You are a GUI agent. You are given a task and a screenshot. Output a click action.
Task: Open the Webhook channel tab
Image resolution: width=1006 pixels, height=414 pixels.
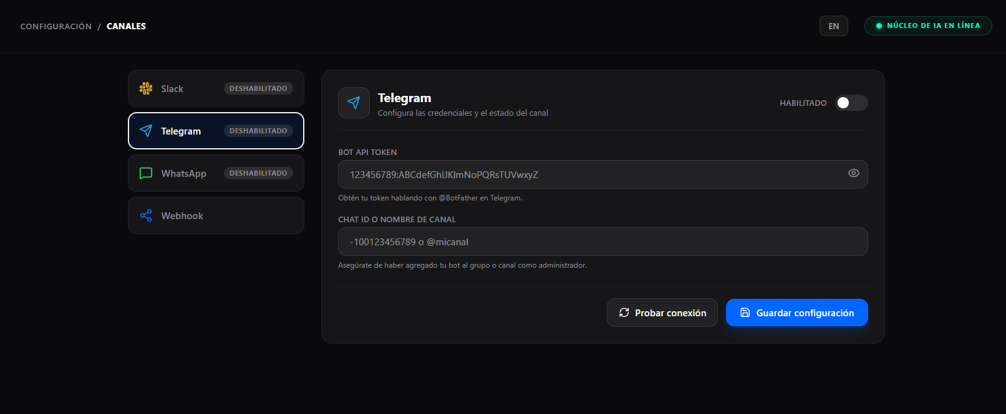point(216,215)
